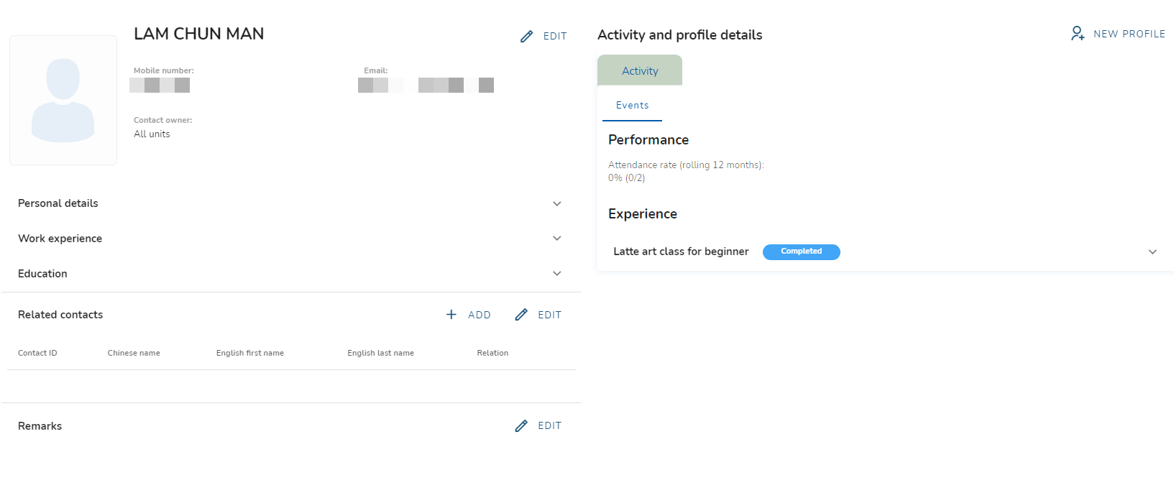Expand the Work experience section
The width and height of the screenshot is (1174, 498).
click(556, 239)
